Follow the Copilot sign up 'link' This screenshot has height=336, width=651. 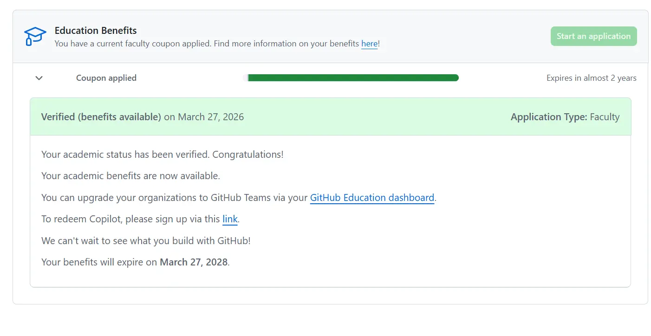[x=230, y=219]
